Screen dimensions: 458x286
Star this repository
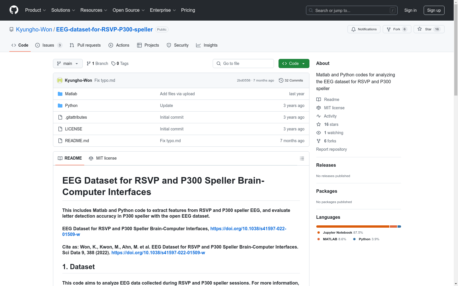click(x=429, y=29)
